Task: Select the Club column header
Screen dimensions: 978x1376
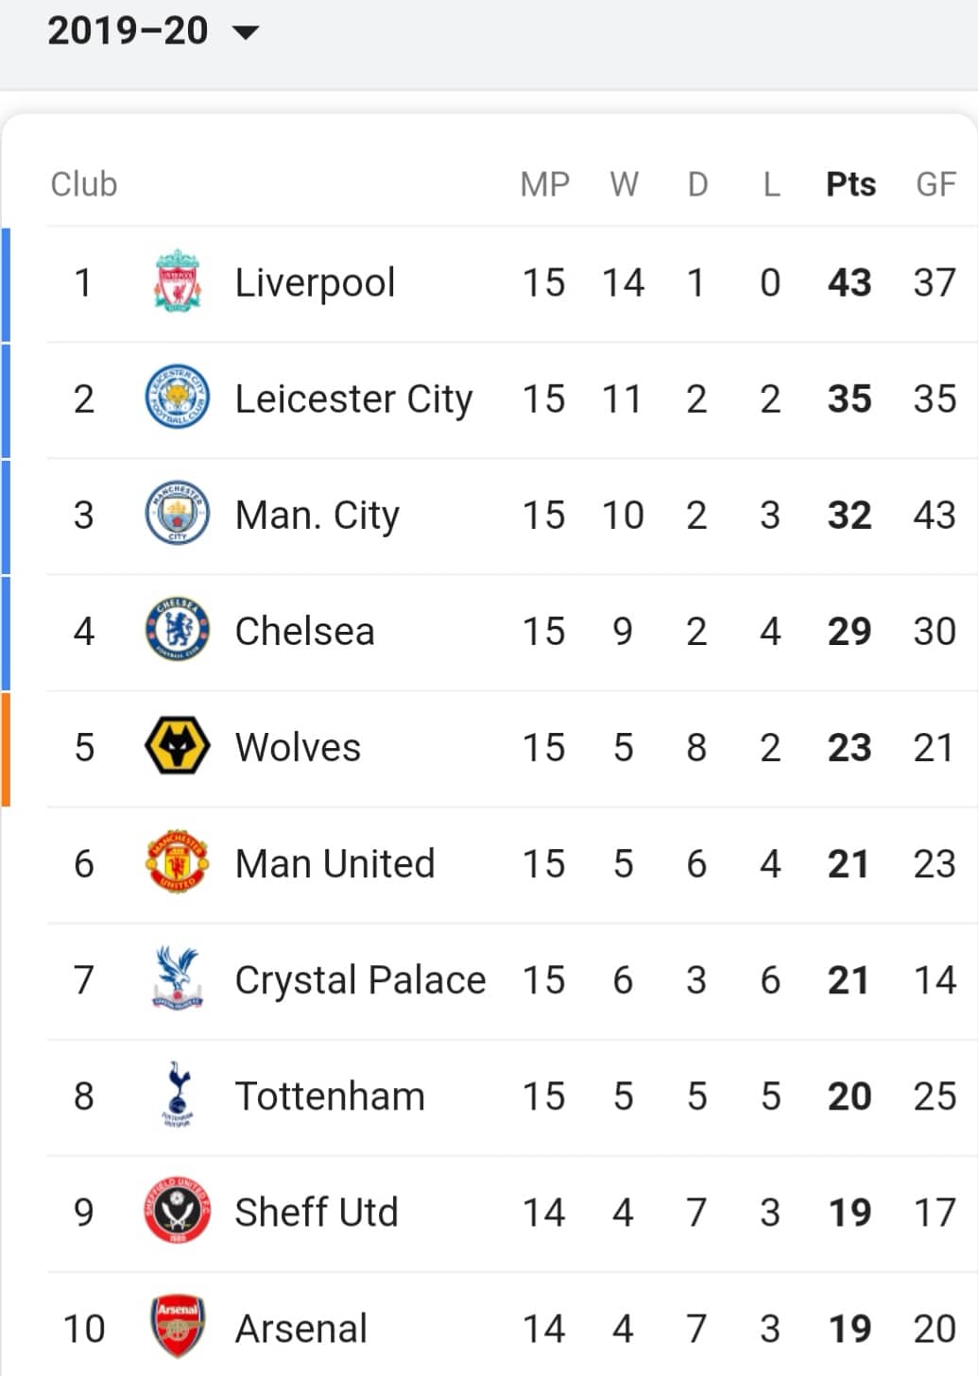Action: coord(84,184)
